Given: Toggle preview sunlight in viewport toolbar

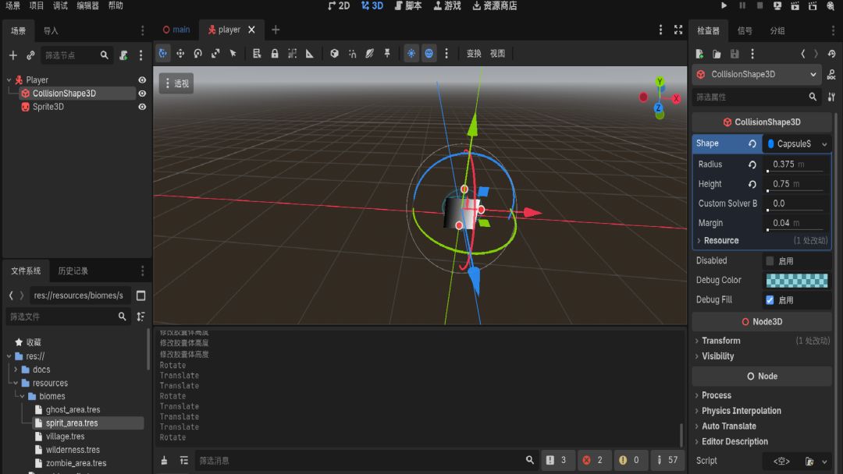Looking at the screenshot, I should [x=411, y=54].
